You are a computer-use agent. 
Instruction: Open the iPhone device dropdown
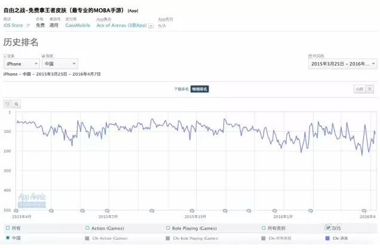click(22, 64)
